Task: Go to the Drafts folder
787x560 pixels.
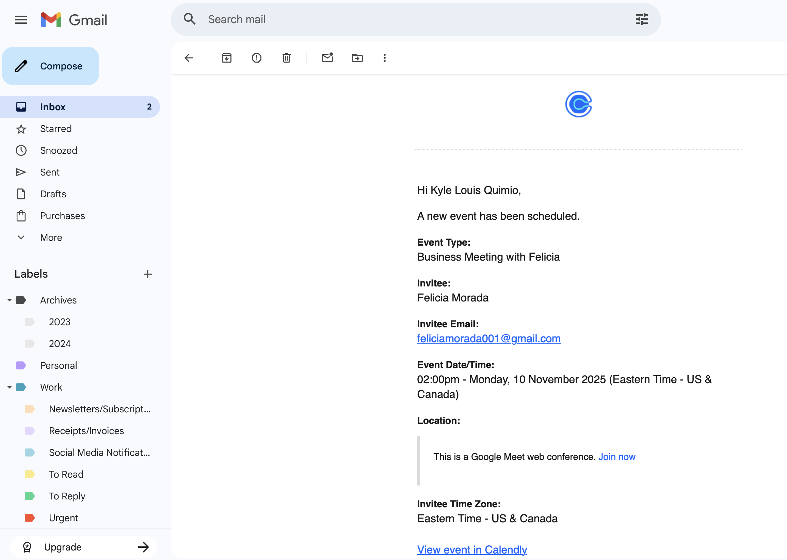Action: tap(53, 194)
